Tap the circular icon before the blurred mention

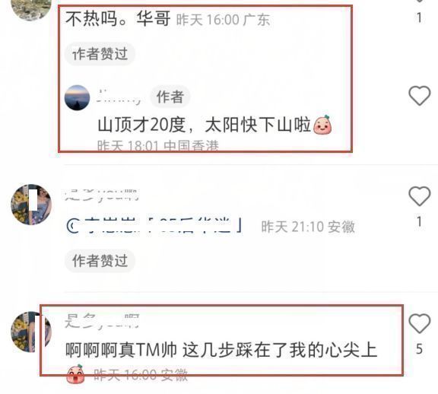pos(73,226)
